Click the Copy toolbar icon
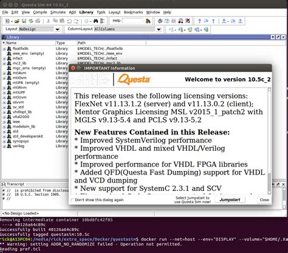 55,21
